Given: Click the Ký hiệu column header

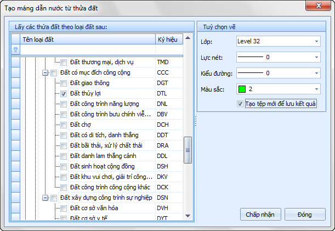Looking at the screenshot, I should 168,40.
